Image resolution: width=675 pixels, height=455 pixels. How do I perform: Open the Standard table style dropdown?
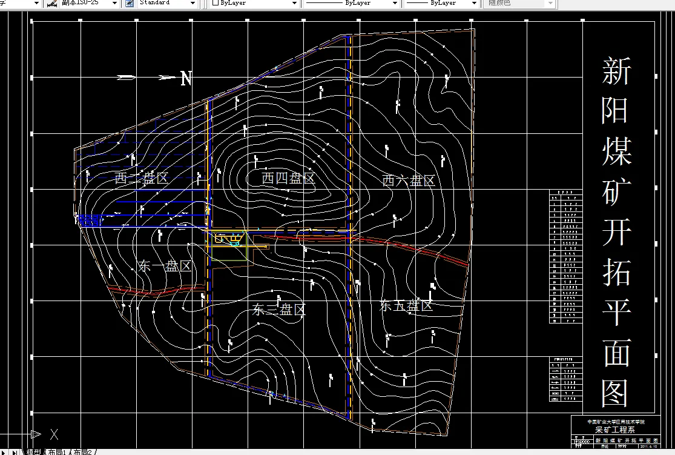(193, 3)
